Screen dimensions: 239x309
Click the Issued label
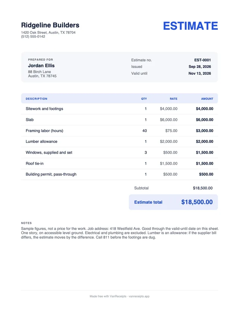pos(137,66)
